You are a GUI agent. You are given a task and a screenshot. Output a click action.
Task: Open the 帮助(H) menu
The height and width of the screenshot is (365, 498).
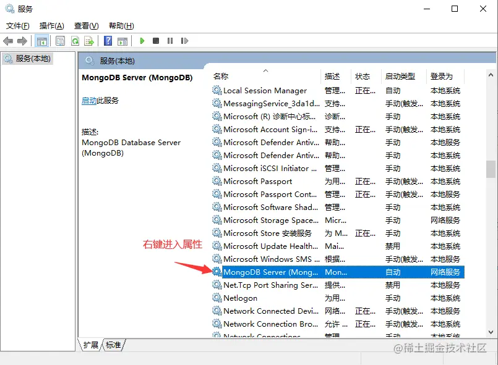click(121, 26)
